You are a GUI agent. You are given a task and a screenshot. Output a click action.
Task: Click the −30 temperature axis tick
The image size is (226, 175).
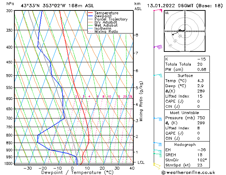pyautogui.click(x=28, y=168)
